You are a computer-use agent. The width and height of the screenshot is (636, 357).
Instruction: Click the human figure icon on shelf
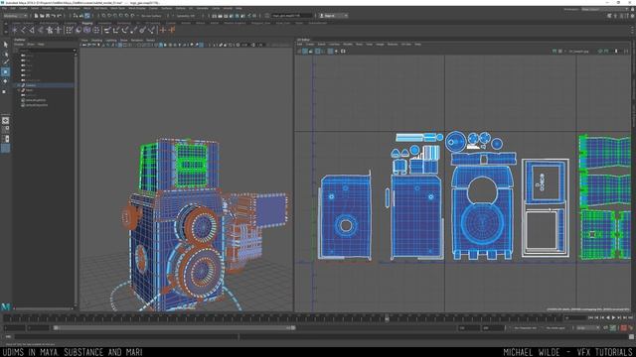50,30
